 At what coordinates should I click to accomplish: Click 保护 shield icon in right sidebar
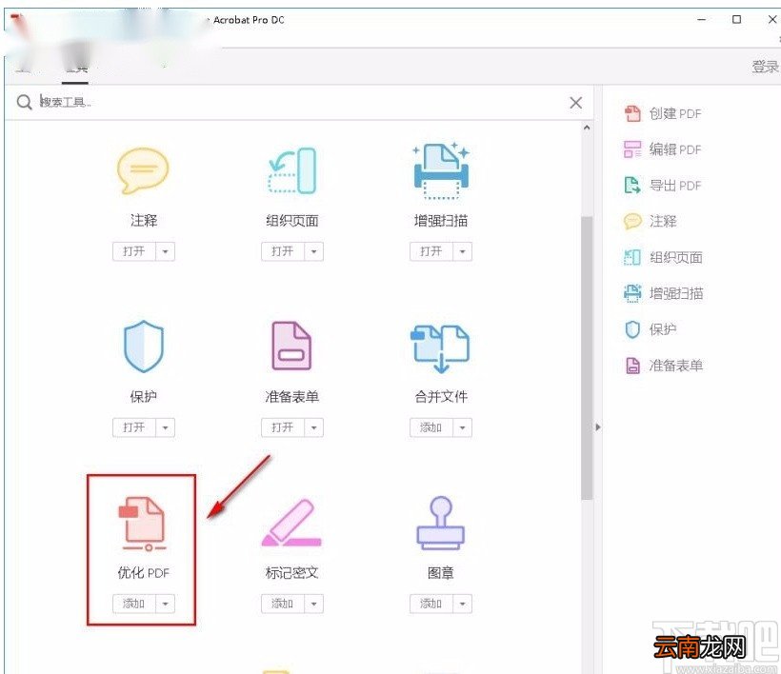point(632,329)
